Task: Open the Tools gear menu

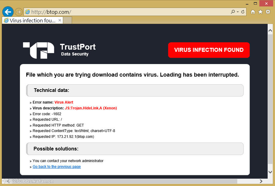Action: (268, 12)
